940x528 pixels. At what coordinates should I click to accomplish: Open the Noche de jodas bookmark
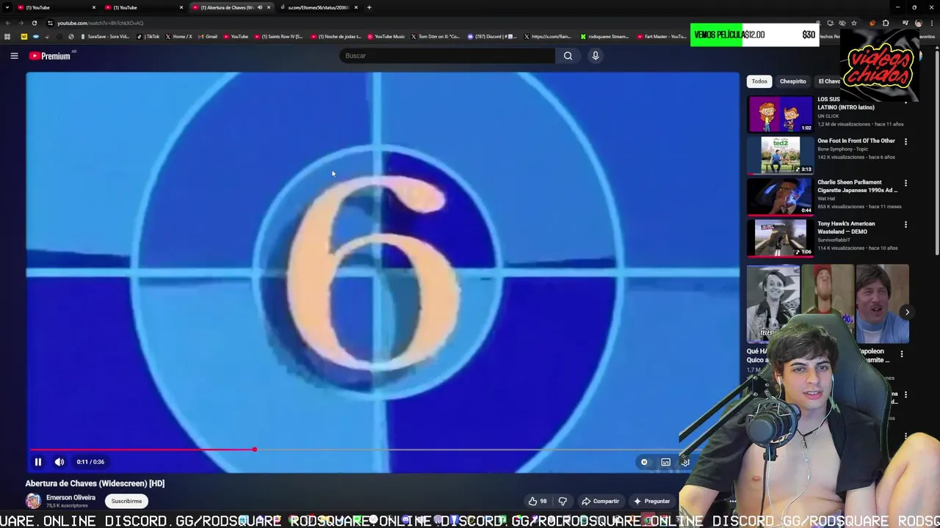[336, 37]
